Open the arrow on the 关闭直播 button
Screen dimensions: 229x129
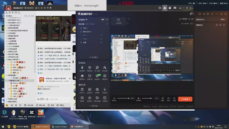pyautogui.click(x=190, y=99)
